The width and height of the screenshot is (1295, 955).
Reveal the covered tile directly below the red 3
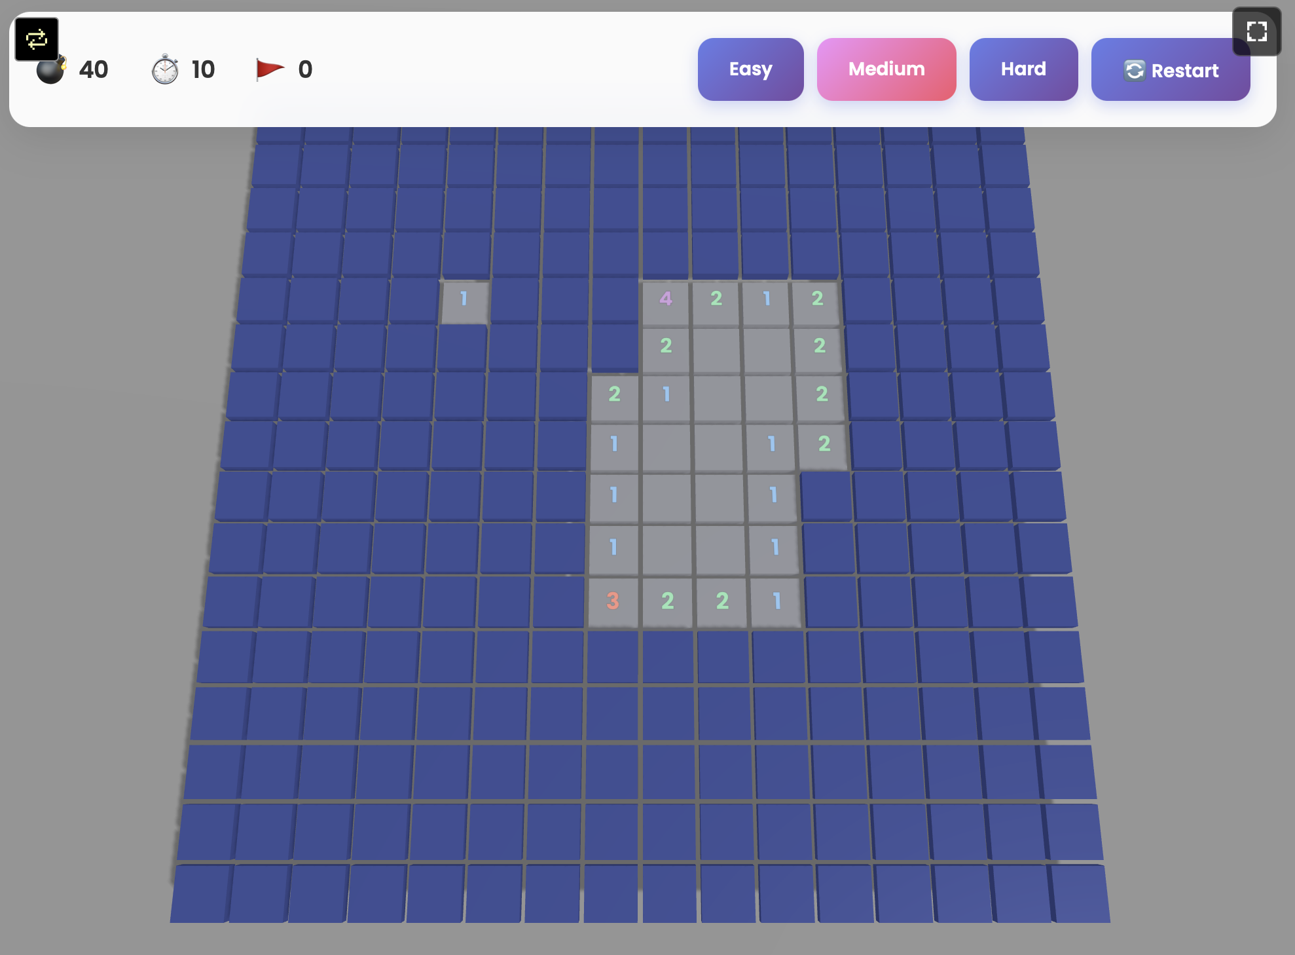tap(612, 656)
